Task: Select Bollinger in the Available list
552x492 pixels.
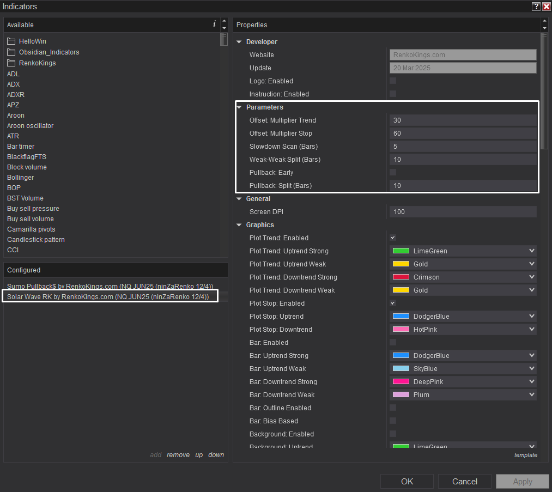Action: [x=20, y=178]
